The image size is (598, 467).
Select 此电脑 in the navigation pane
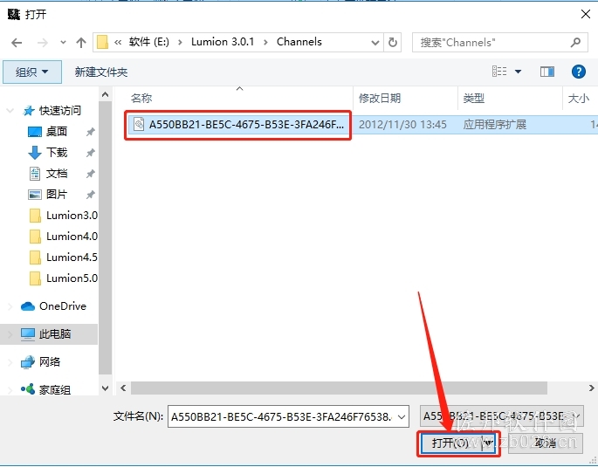coord(54,334)
